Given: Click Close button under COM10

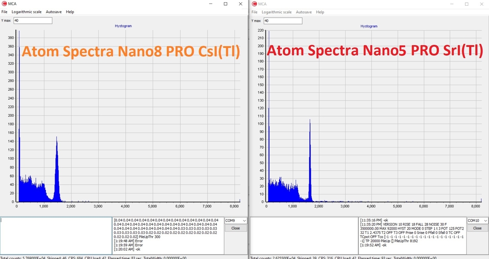Looking at the screenshot, I should pyautogui.click(x=477, y=228).
